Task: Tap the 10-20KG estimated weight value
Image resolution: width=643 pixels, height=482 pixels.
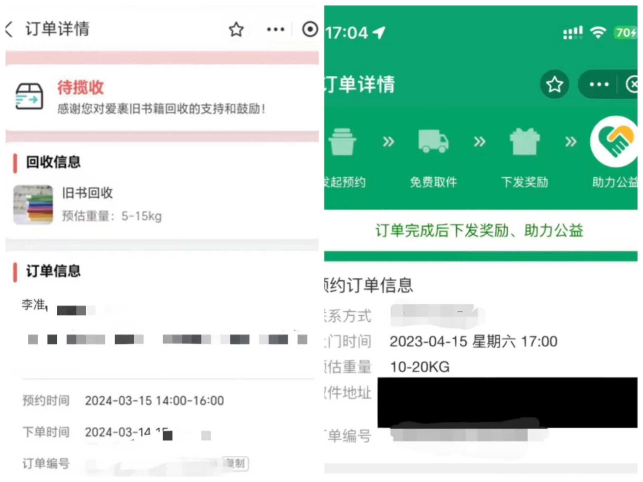Action: [x=420, y=367]
